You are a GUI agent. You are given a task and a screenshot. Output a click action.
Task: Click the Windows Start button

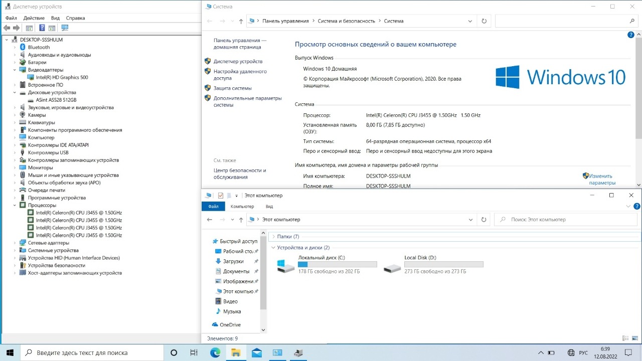click(10, 352)
